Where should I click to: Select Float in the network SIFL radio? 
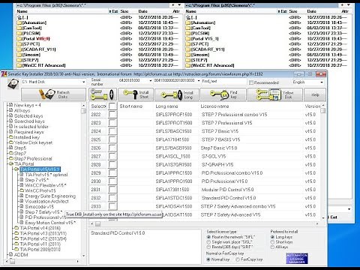pos(208,237)
